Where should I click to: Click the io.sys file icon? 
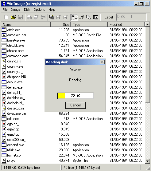[x=4, y=161]
